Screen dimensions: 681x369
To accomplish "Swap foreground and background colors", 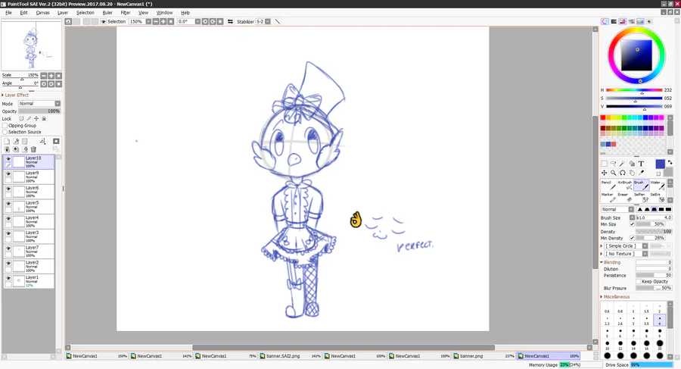I will (670, 162).
